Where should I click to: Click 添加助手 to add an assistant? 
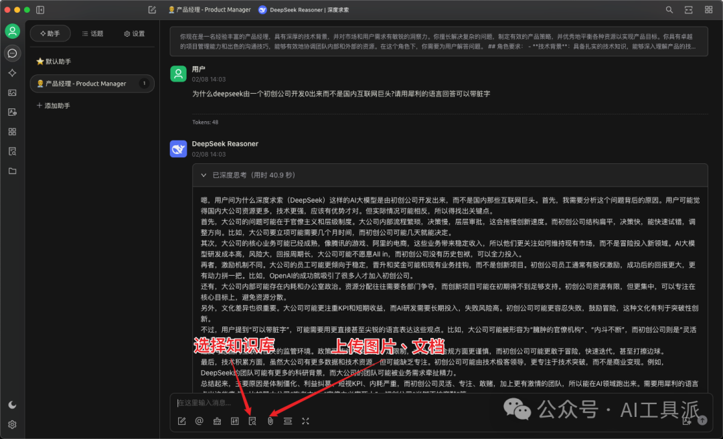(x=54, y=106)
